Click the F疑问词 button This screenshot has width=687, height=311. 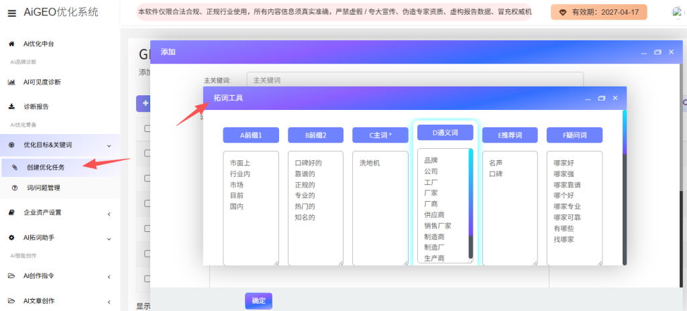tap(574, 135)
